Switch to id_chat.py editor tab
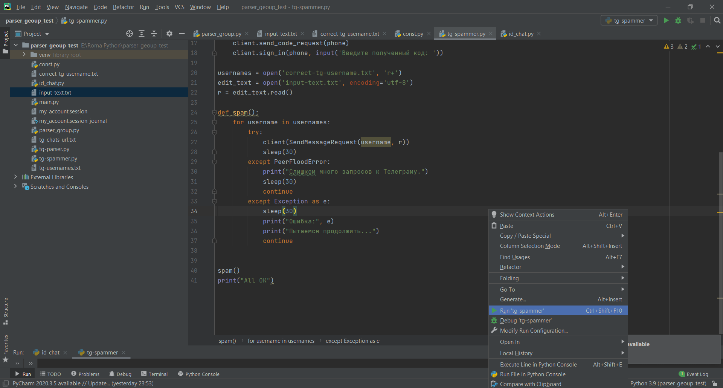Screen dimensions: 723x388 [x=521, y=34]
